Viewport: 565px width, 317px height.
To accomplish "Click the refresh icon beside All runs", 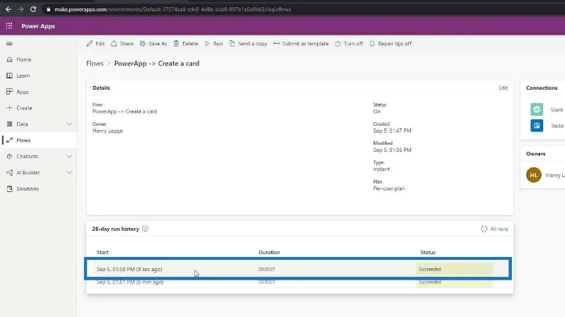I will tap(484, 229).
